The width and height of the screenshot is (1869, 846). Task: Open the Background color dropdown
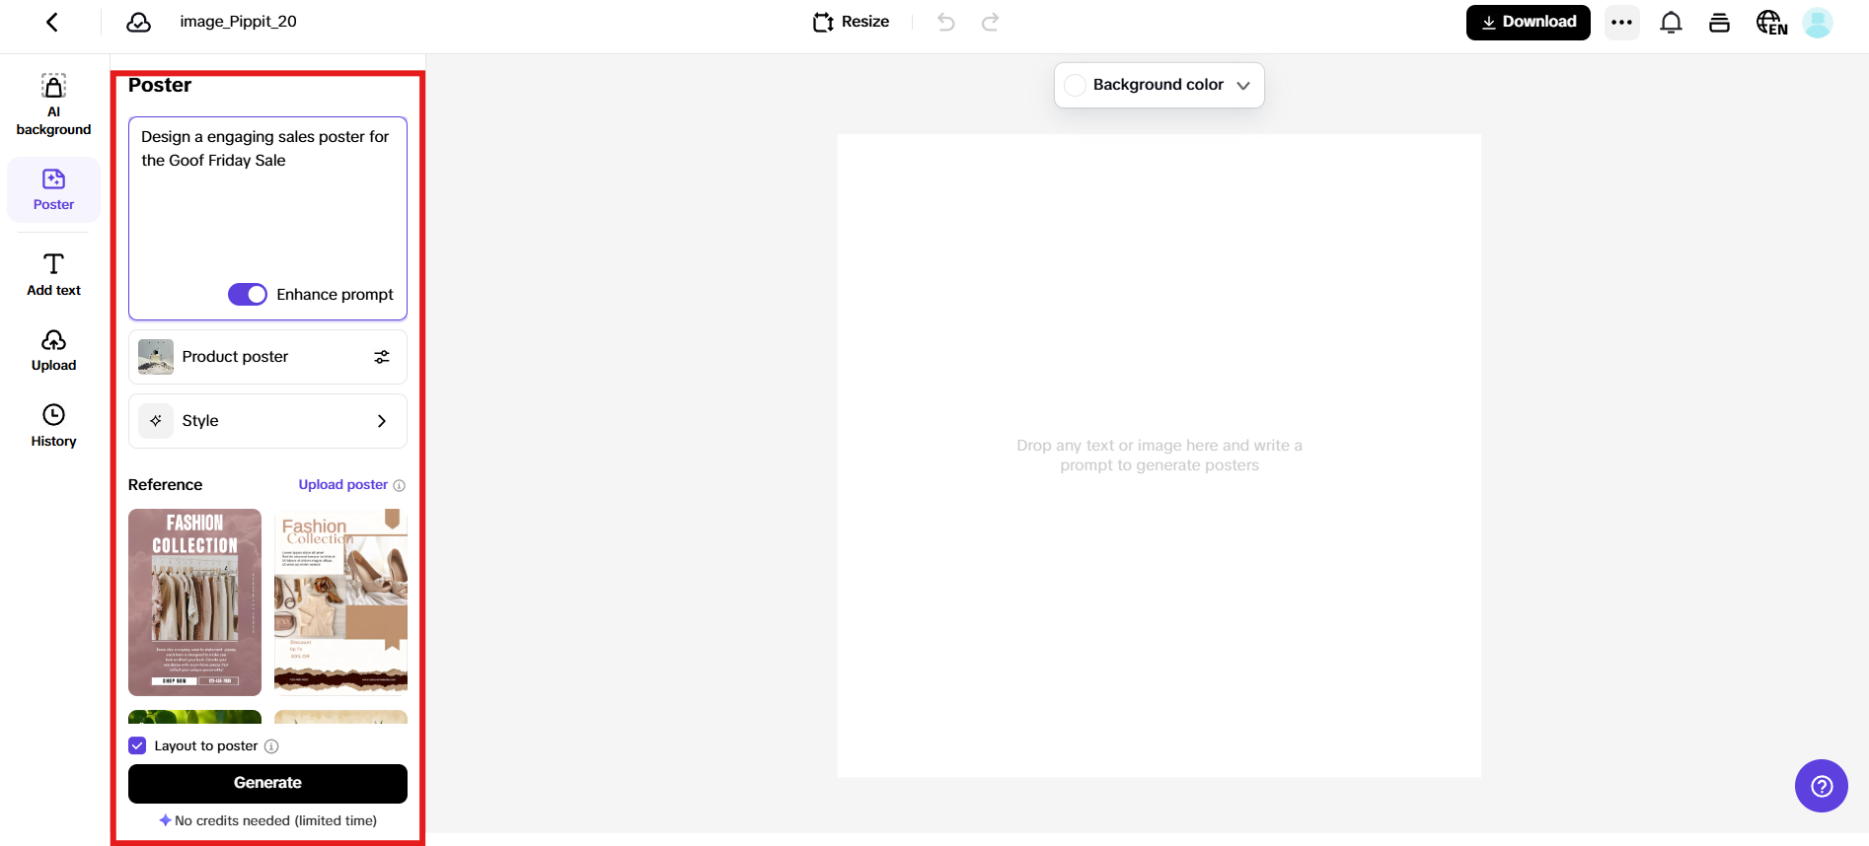pyautogui.click(x=1159, y=85)
